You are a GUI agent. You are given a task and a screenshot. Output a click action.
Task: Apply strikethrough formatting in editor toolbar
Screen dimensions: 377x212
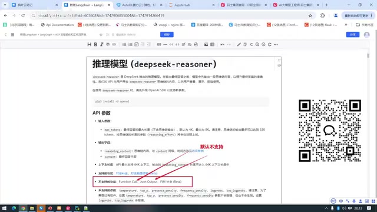pos(108,45)
